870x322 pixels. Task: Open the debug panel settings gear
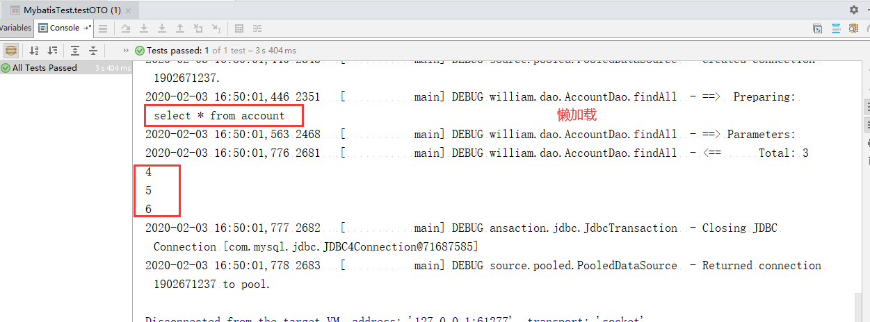coord(854,10)
